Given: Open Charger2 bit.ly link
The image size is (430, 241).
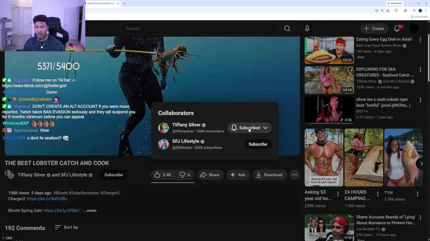Looking at the screenshot, I should coord(47,199).
